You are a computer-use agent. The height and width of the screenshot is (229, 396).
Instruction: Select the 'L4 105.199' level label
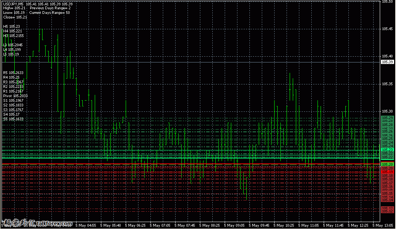point(12,50)
